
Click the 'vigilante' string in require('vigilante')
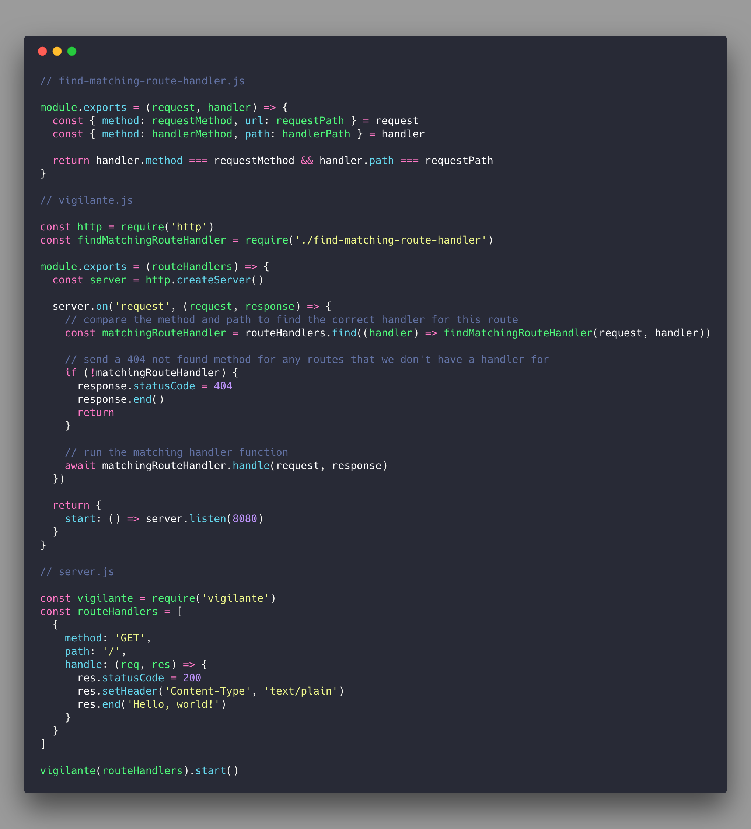pos(235,598)
